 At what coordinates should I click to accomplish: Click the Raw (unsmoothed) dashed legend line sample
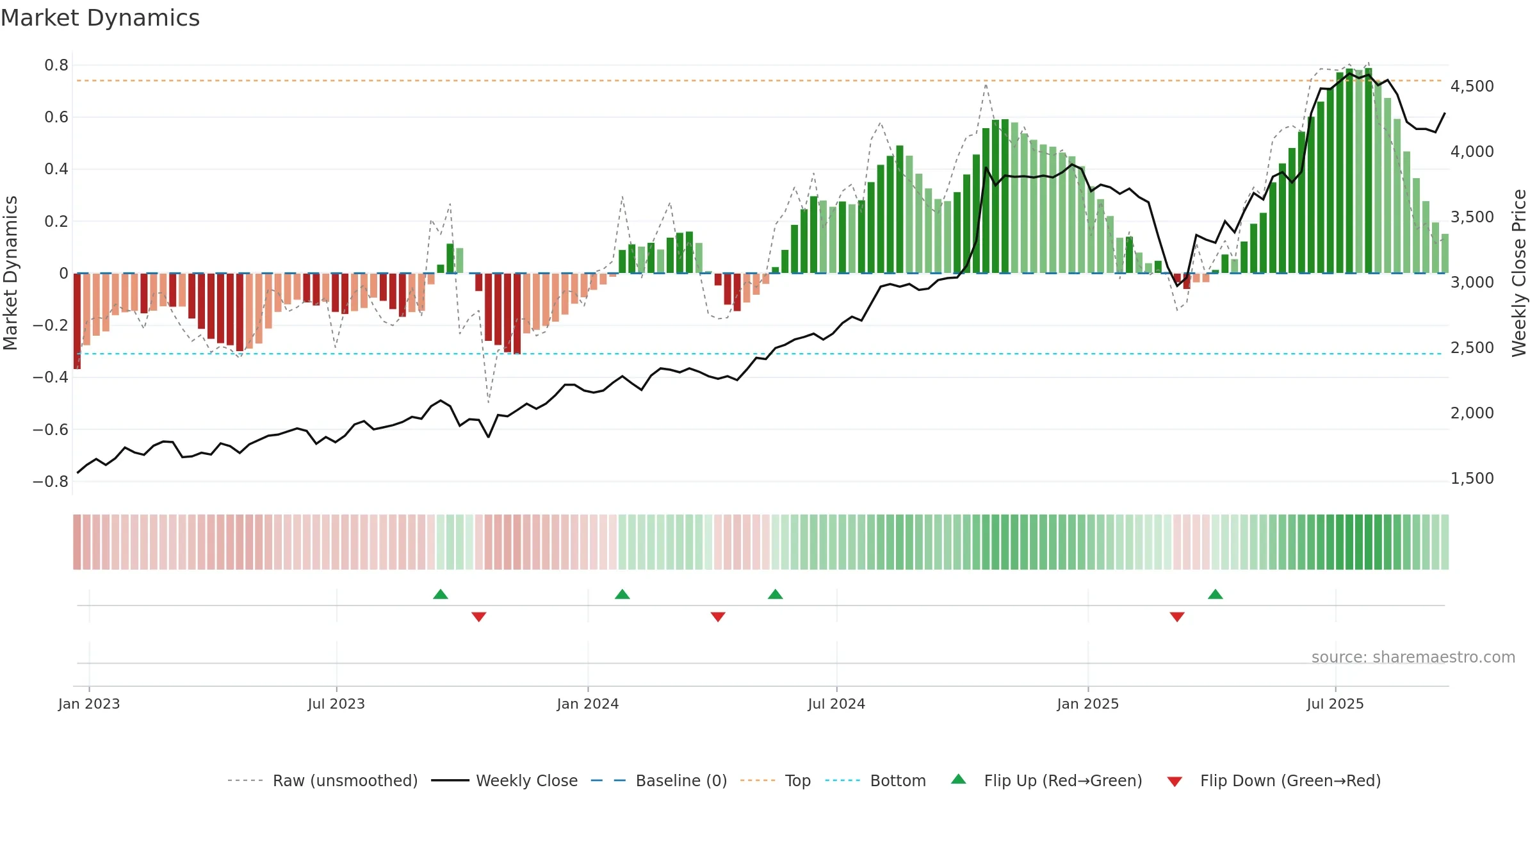point(245,780)
